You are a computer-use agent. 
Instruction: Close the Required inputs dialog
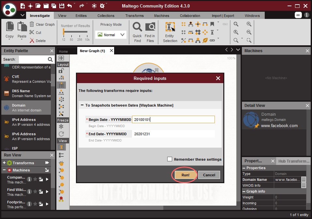click(218, 78)
